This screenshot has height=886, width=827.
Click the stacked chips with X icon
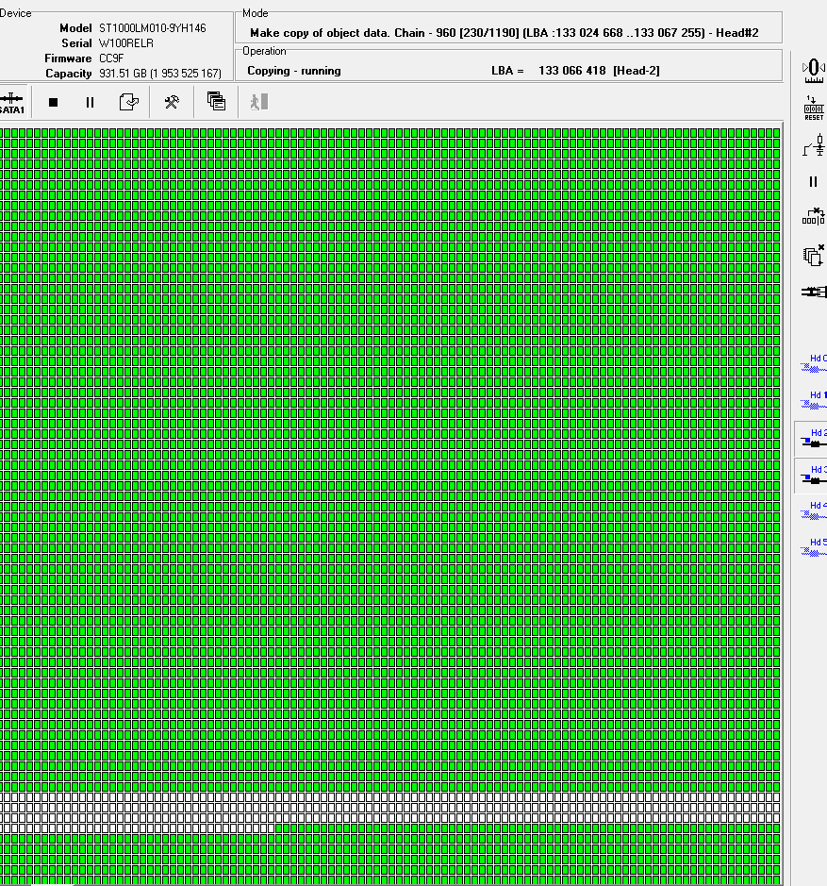[x=814, y=256]
